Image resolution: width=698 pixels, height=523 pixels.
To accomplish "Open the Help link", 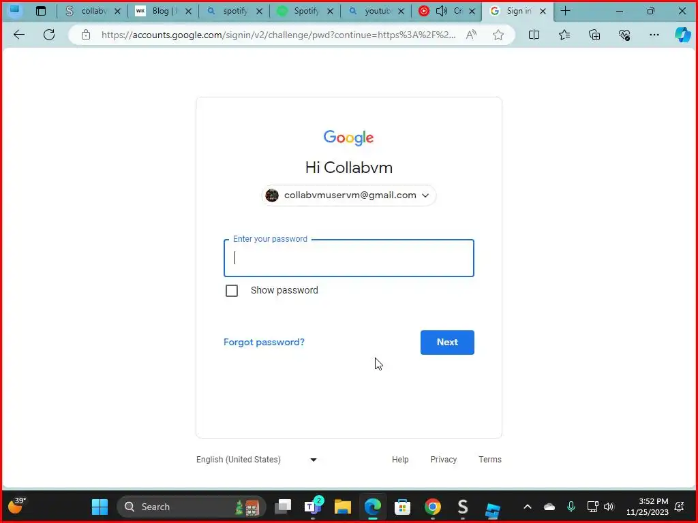I will (x=399, y=460).
